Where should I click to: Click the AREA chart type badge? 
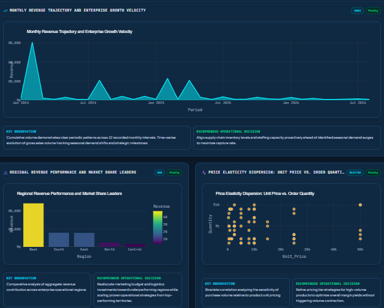point(357,11)
